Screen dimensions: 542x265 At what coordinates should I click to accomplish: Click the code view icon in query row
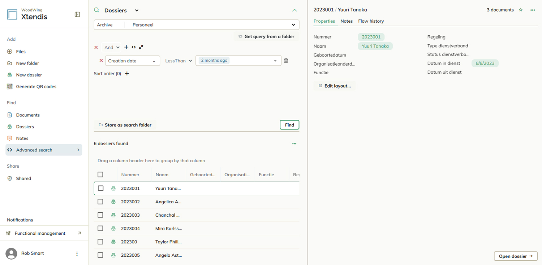(134, 47)
